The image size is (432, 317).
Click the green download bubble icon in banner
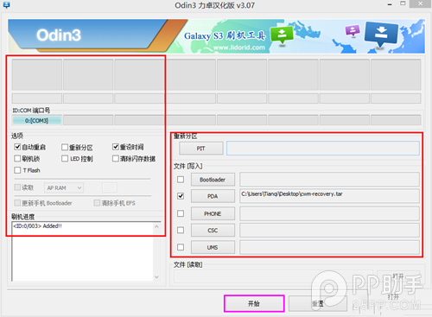282,35
